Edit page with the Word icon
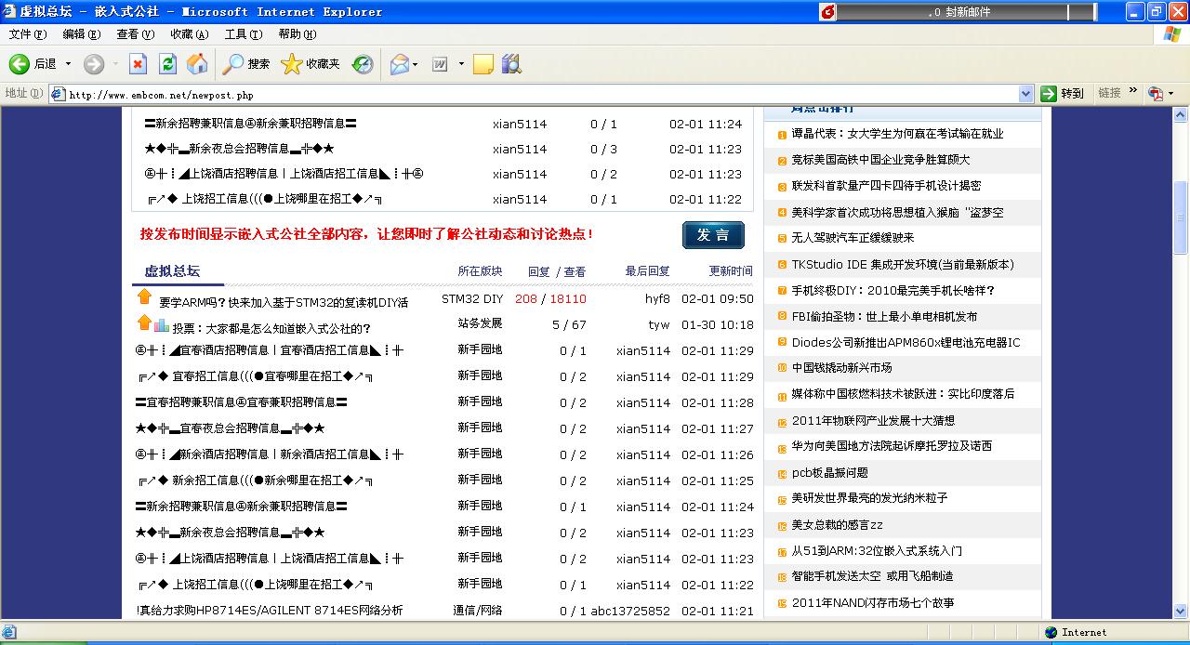 [440, 64]
